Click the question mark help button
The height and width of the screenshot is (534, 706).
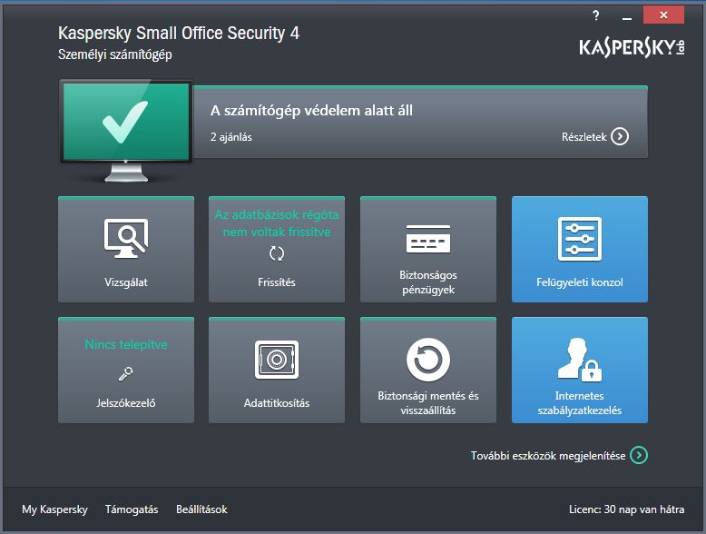click(596, 15)
